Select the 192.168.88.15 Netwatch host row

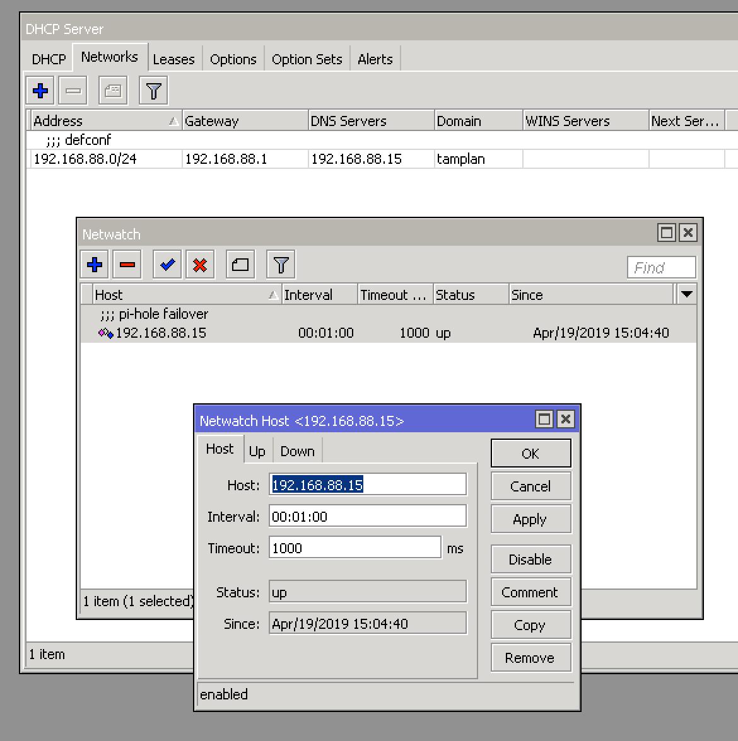click(388, 333)
